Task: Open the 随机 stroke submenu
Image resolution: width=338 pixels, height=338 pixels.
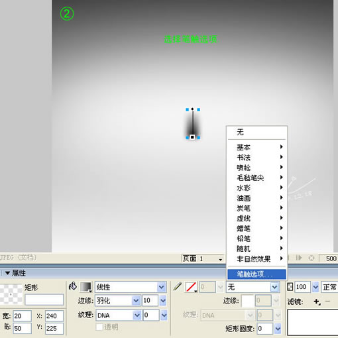Action: (256, 249)
